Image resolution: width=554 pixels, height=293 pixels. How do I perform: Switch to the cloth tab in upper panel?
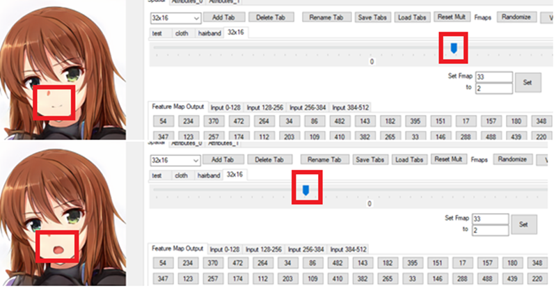pyautogui.click(x=182, y=33)
